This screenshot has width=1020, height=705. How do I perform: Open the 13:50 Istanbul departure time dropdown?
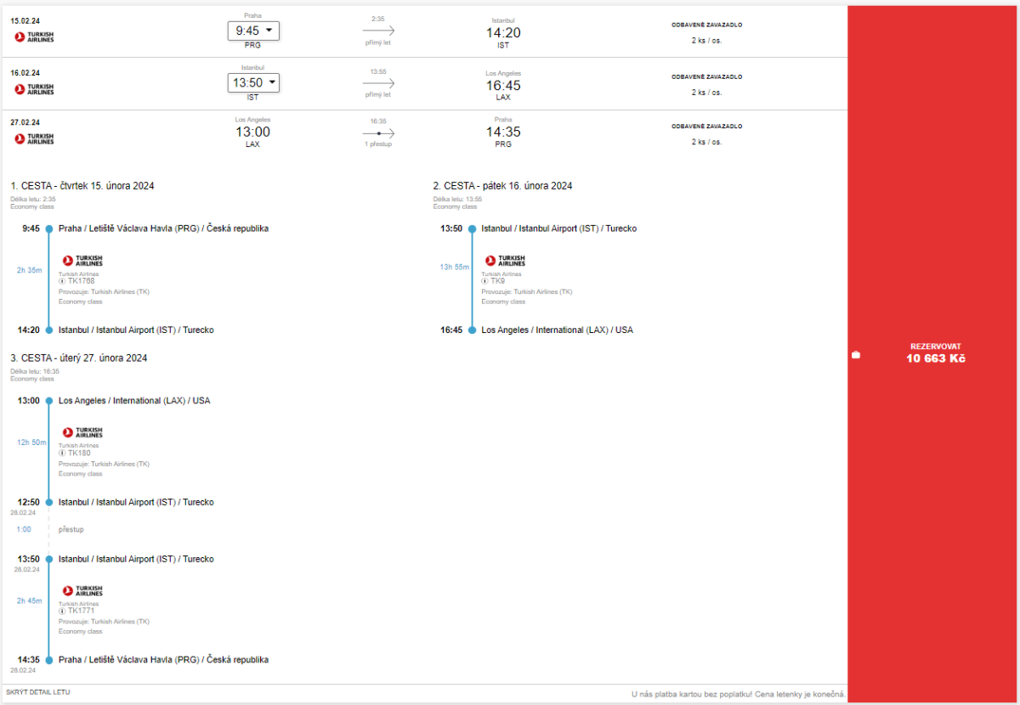(252, 82)
